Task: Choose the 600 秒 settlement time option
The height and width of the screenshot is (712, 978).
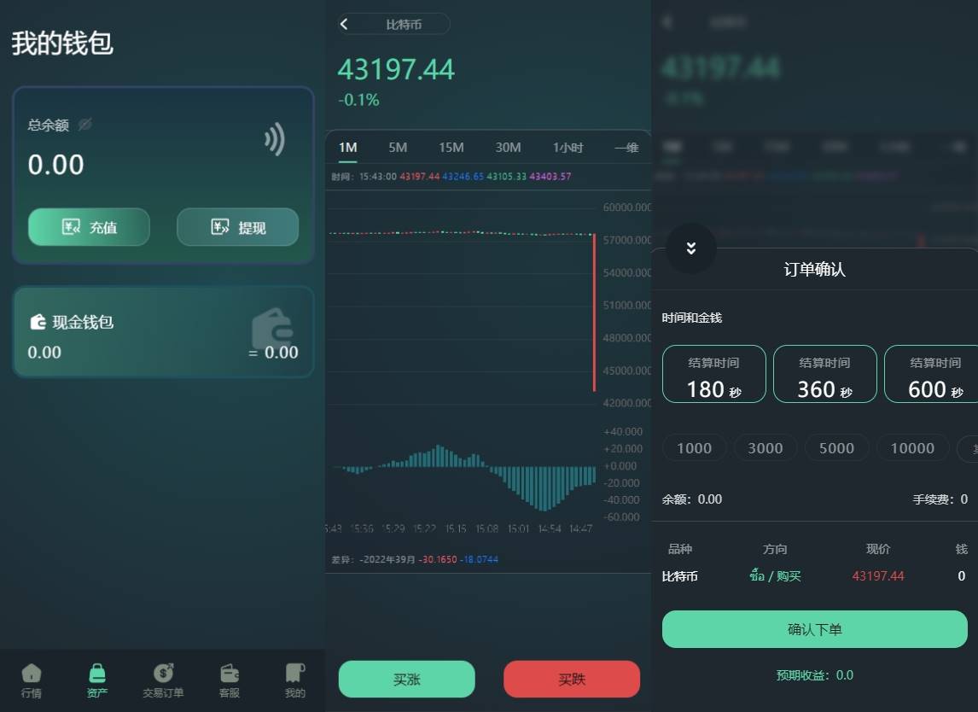Action: 932,374
